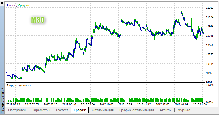This screenshot has height=115, width=219.
Task: Click the Тестер стратегий vertical title
Action: [x=2, y=100]
